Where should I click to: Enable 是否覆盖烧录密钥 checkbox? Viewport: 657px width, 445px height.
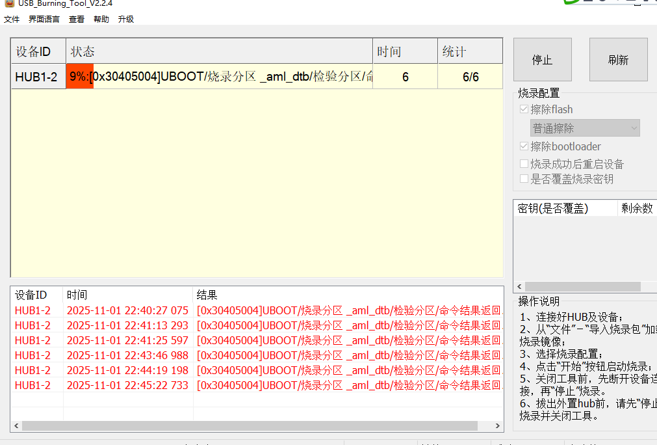coord(524,179)
